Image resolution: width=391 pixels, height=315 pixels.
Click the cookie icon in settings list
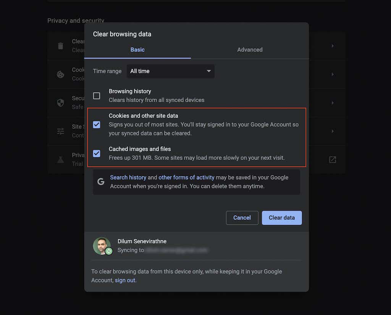[60, 75]
